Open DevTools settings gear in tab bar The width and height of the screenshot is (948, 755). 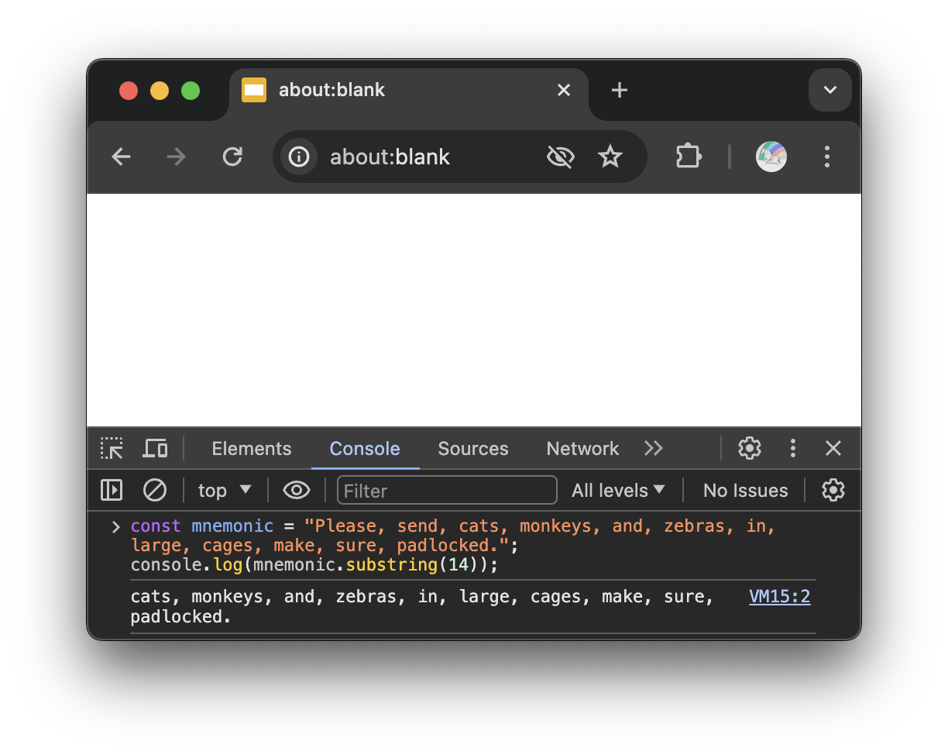click(749, 448)
